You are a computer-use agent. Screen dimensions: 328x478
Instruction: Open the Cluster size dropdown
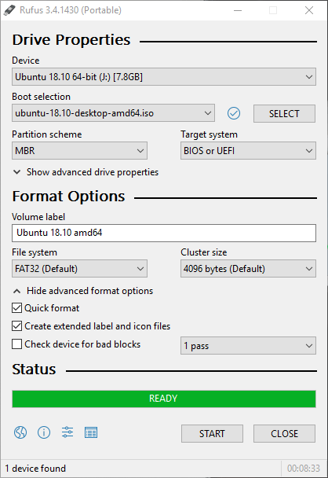point(248,269)
